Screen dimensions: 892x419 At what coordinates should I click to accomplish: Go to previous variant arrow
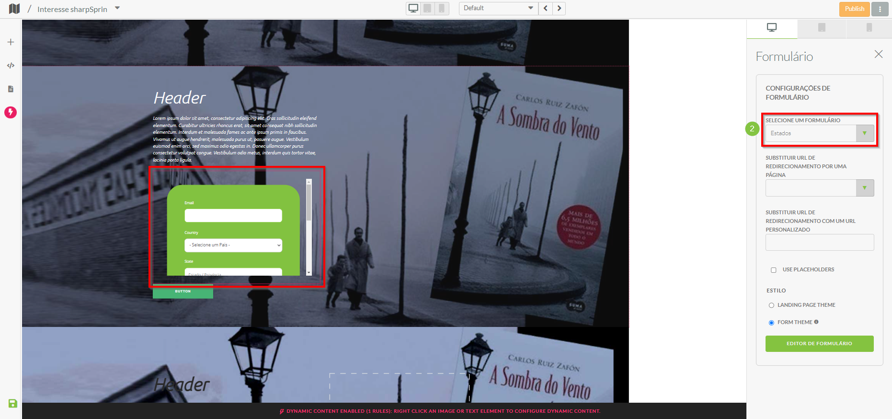point(545,8)
